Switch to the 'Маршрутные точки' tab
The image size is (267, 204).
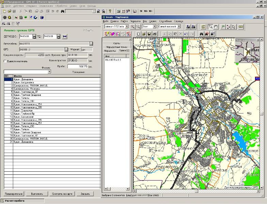(x=116, y=47)
